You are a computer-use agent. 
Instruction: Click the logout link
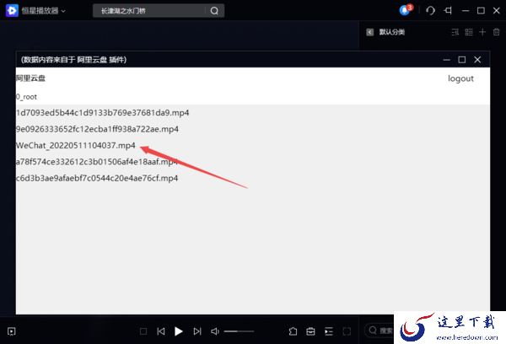(x=460, y=78)
